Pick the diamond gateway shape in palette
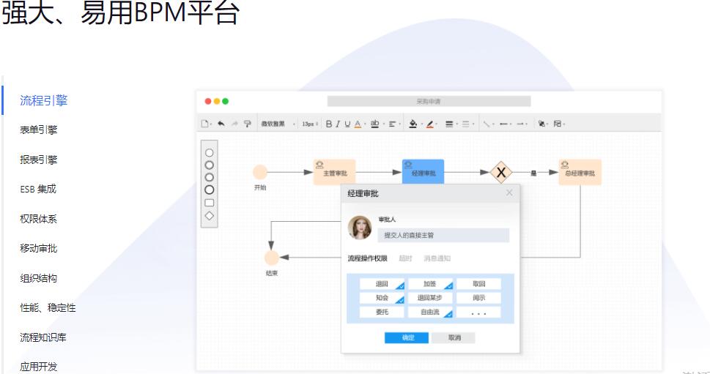The image size is (710, 374). pos(210,215)
